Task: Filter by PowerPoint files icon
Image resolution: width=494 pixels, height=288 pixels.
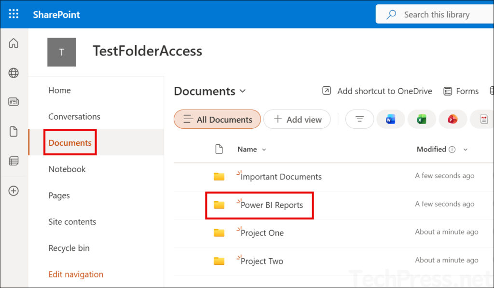Action: coord(453,119)
